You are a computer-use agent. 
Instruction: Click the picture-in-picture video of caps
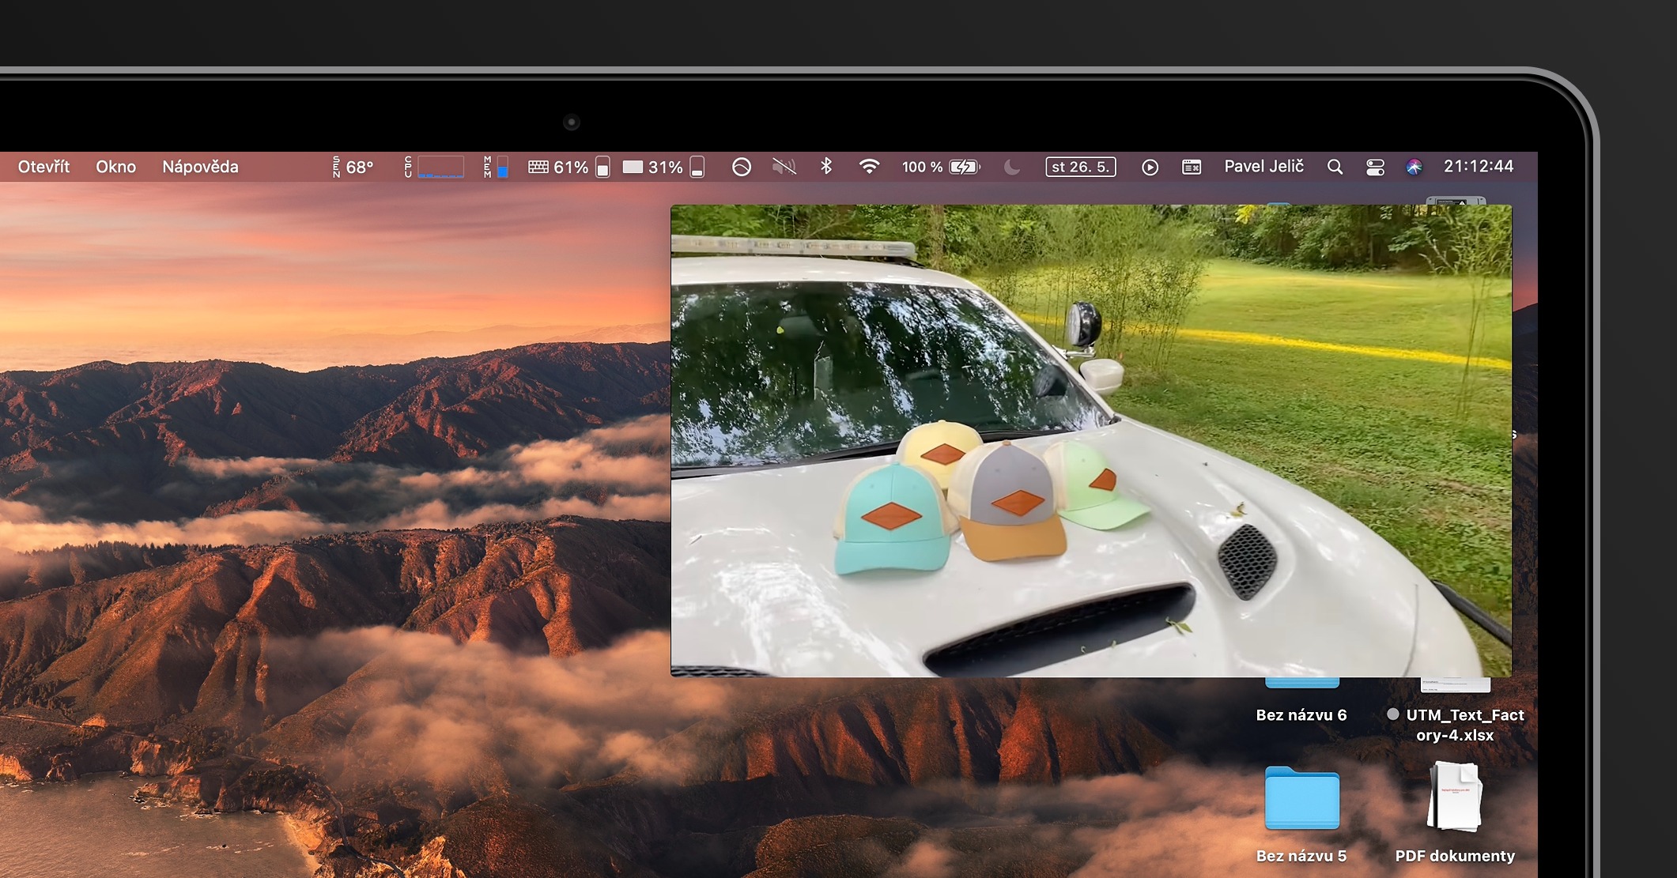(x=1091, y=441)
